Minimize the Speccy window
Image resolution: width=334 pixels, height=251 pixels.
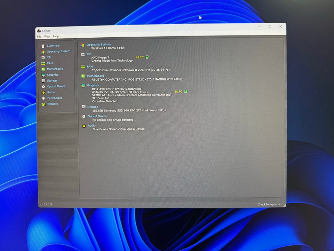pyautogui.click(x=259, y=27)
